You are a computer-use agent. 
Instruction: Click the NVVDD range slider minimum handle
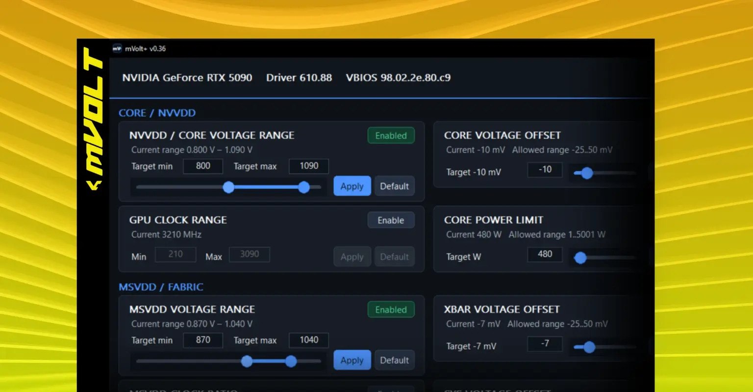[x=228, y=187]
